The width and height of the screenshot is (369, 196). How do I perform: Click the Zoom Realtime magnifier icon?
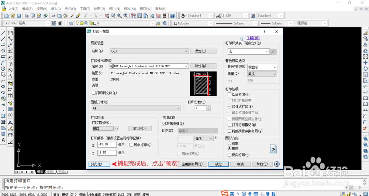click(113, 16)
